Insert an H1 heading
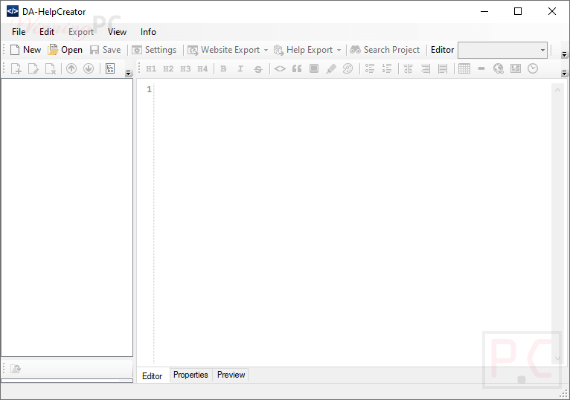The height and width of the screenshot is (400, 570). (x=151, y=68)
